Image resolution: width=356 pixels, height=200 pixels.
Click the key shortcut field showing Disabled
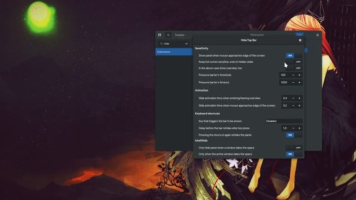(x=284, y=121)
